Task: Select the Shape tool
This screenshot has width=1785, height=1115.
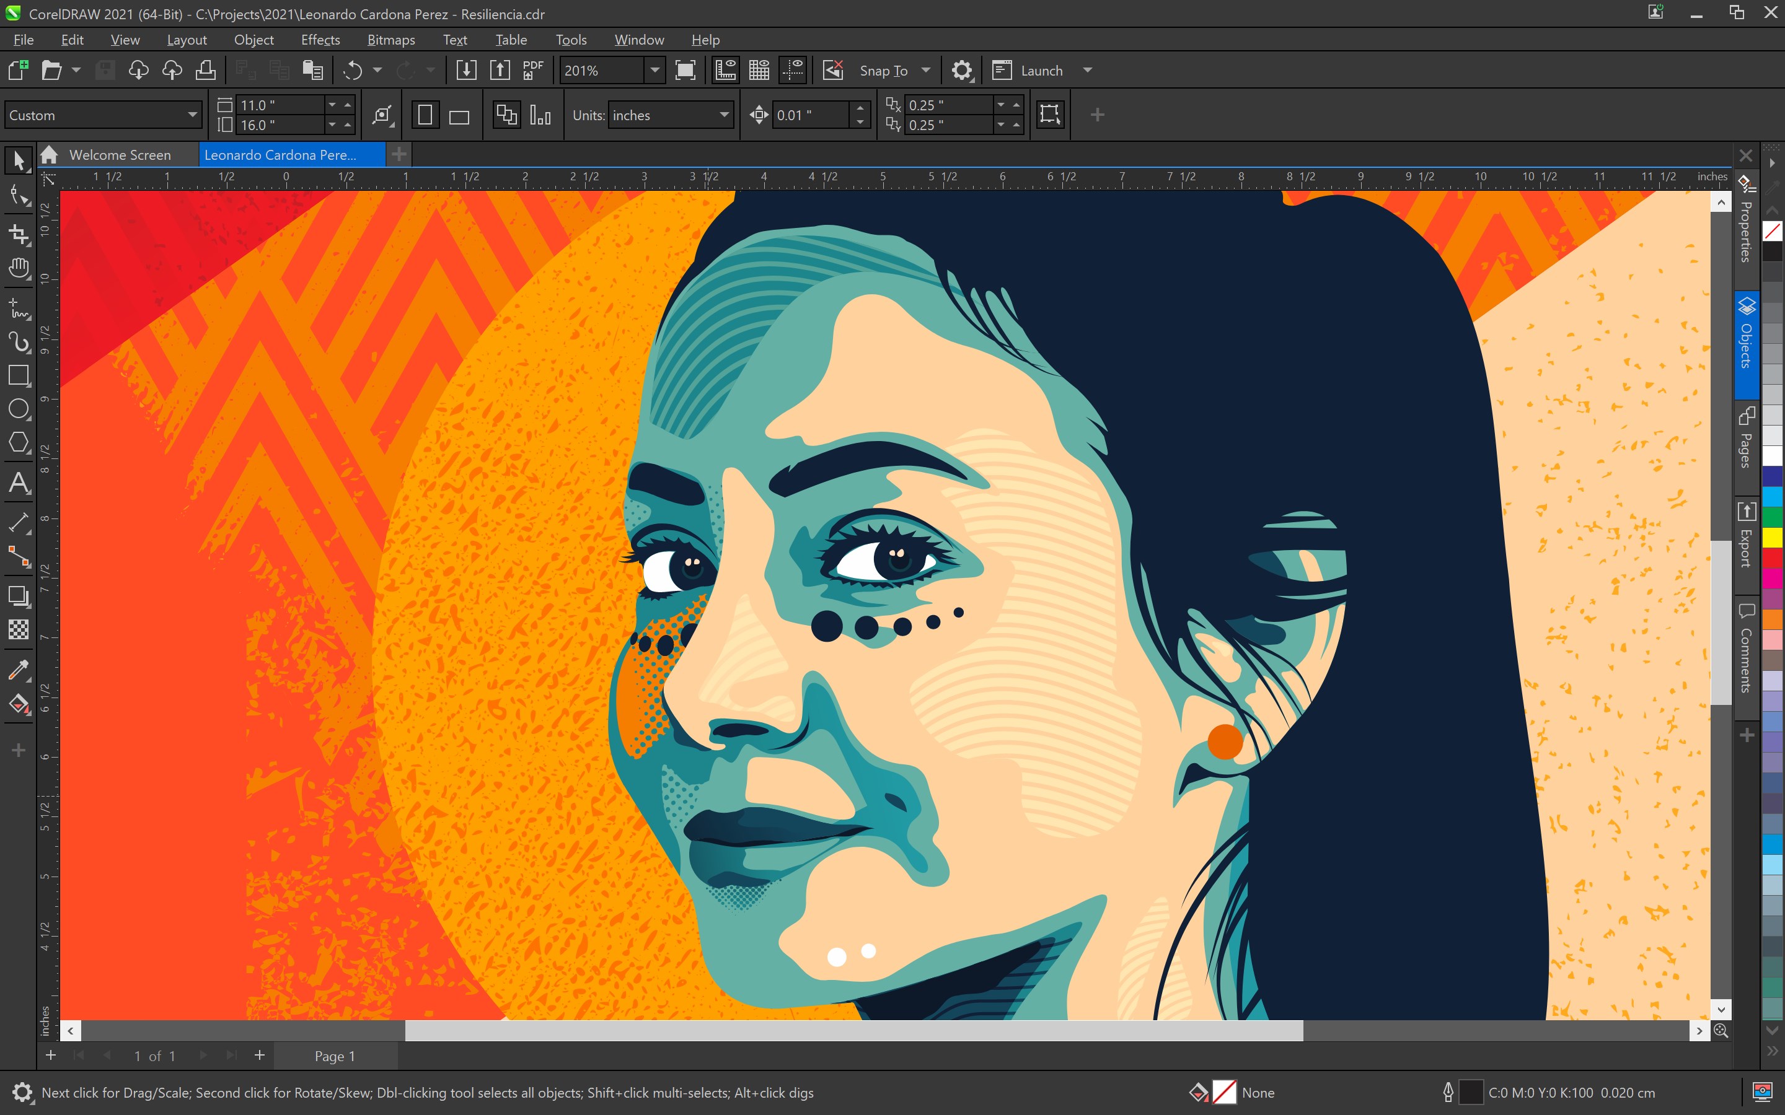Action: tap(19, 195)
